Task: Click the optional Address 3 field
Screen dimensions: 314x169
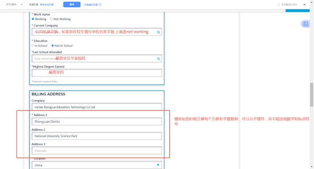Action: (x=97, y=150)
